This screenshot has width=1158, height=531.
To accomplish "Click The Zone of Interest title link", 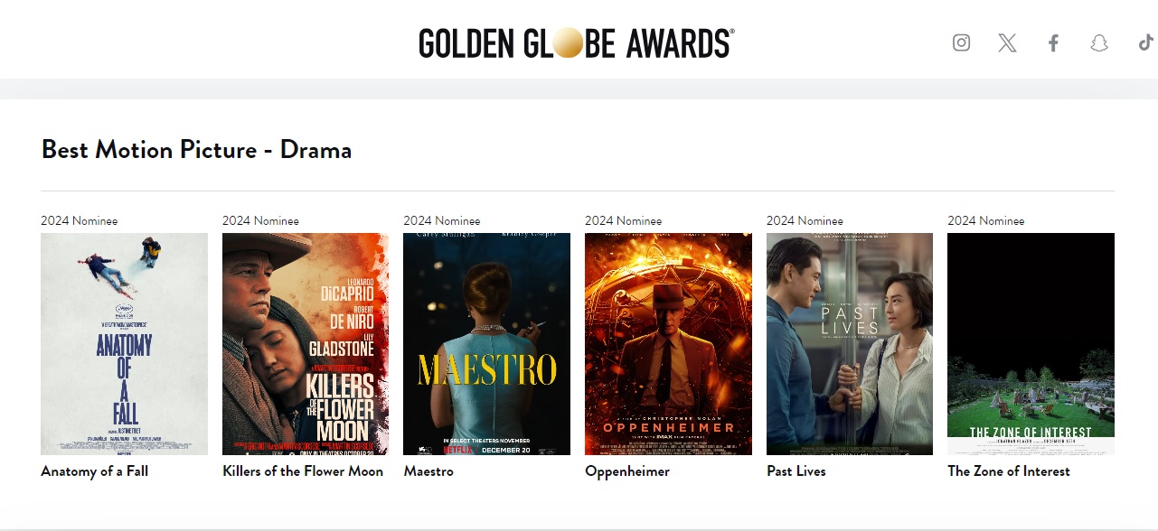I will [1009, 471].
